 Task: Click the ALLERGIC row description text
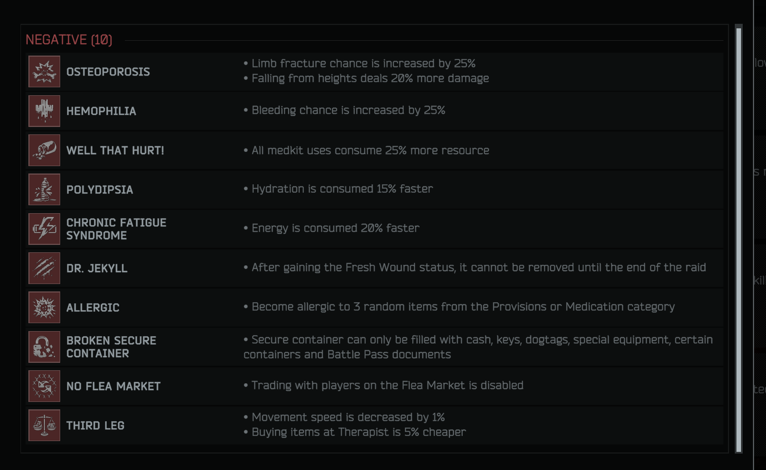[x=459, y=307]
